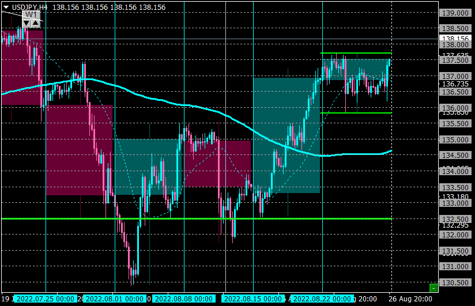
Task: Click the up arrow under W1
Action: point(36,23)
